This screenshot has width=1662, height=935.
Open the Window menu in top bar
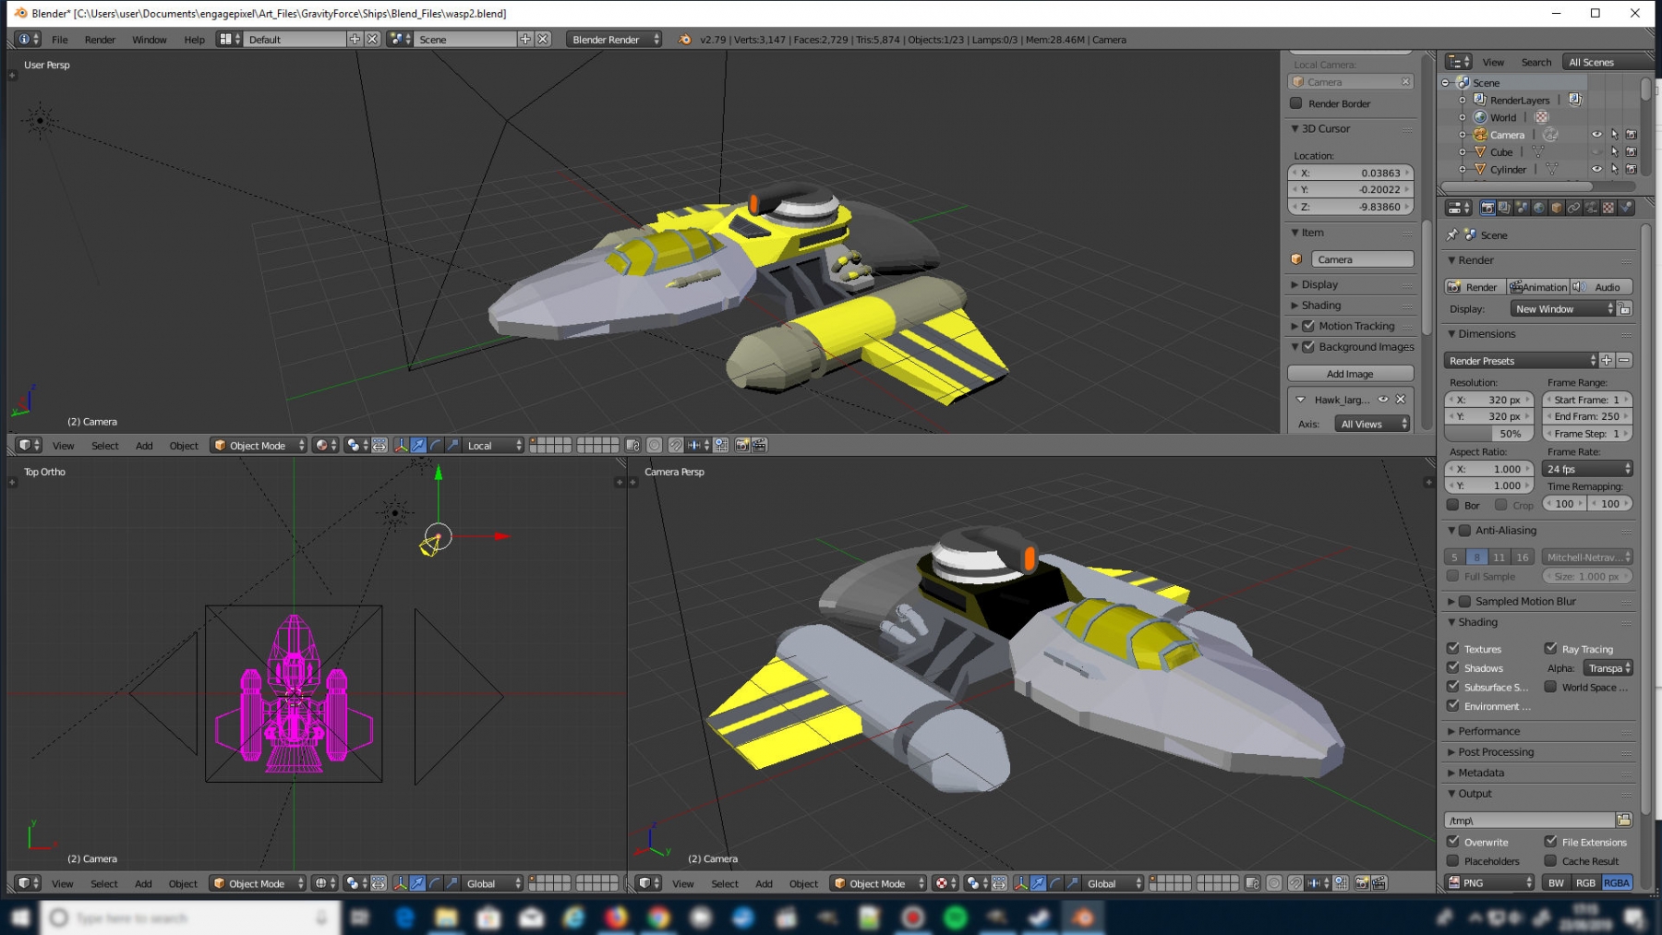pos(149,40)
